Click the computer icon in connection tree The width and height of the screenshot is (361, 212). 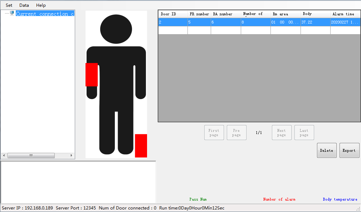pos(12,14)
